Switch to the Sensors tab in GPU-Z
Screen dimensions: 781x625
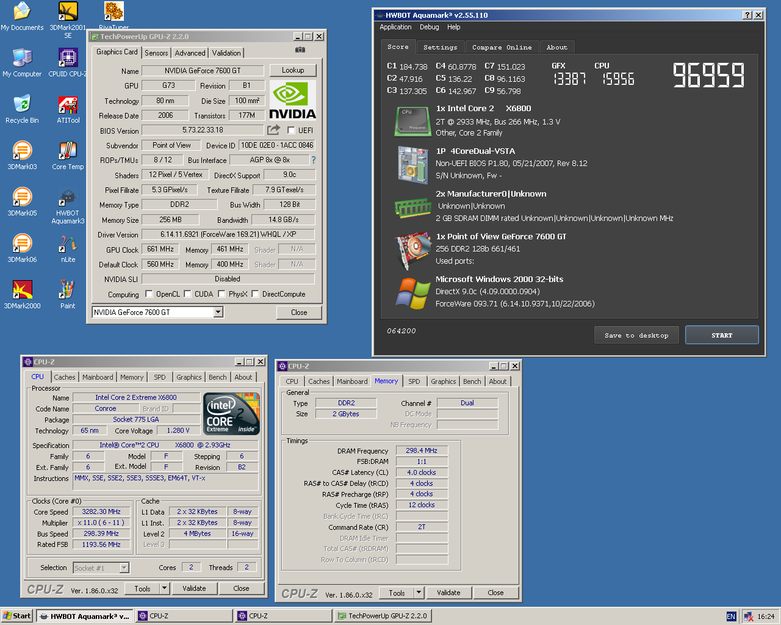[x=156, y=53]
